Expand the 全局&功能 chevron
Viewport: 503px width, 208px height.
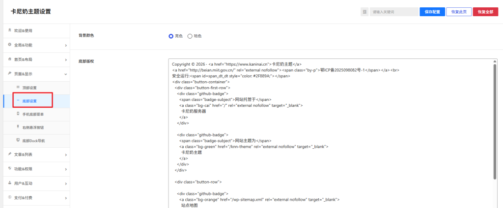[65, 46]
